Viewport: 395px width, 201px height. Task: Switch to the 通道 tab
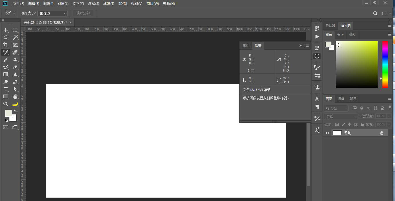341,99
